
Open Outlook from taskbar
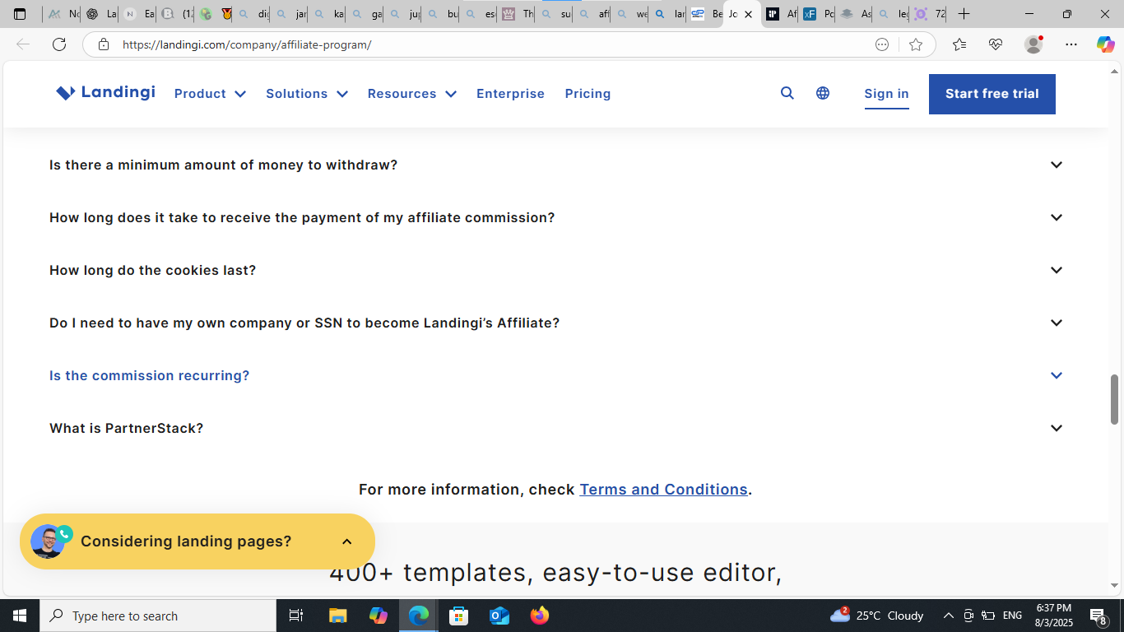(499, 616)
